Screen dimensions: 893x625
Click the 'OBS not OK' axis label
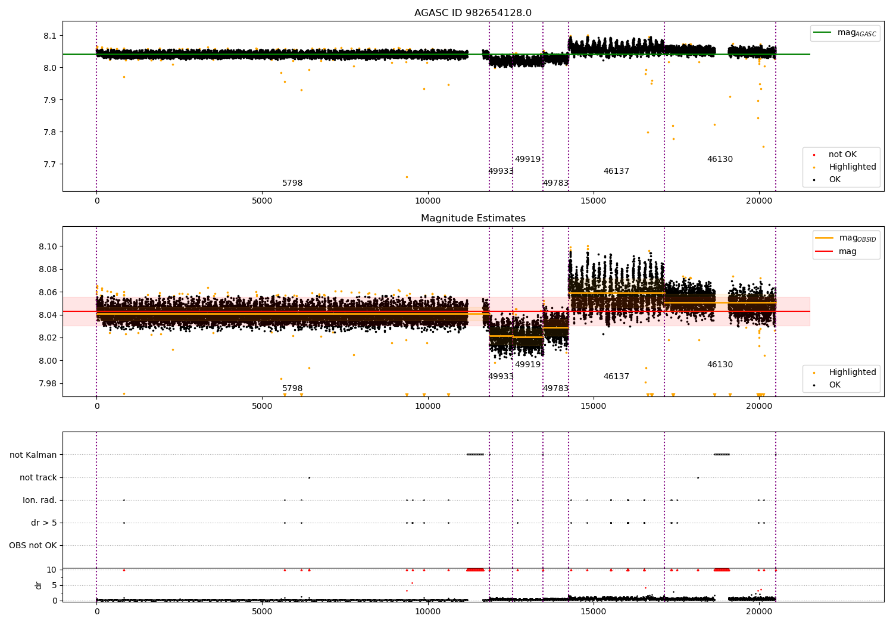tap(33, 545)
